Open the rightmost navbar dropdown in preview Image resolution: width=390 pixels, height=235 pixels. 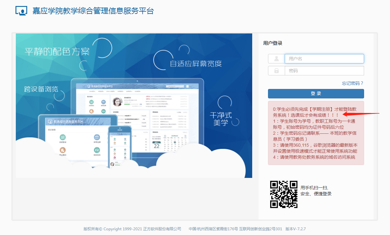138,91
